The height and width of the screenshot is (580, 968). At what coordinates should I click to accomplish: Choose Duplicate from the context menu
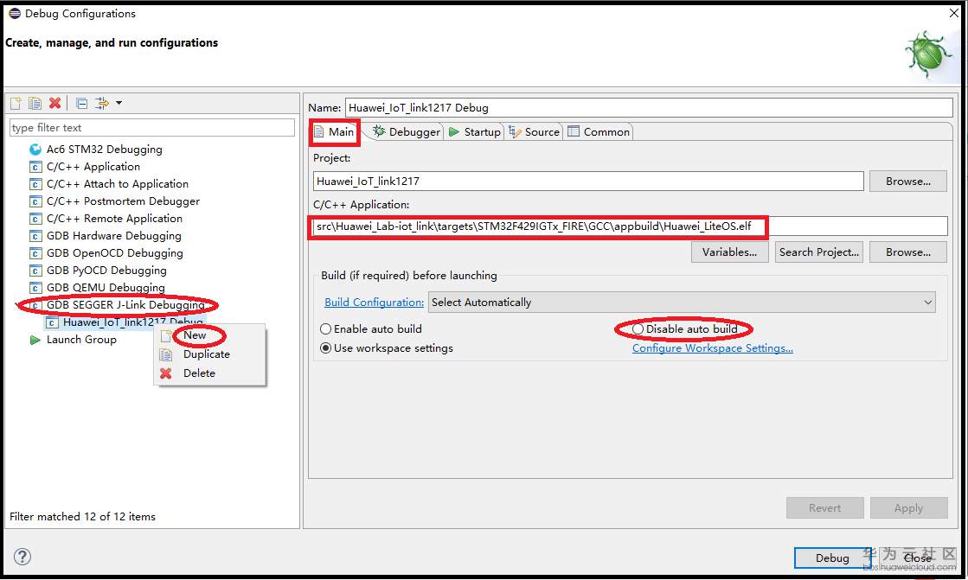pyautogui.click(x=206, y=354)
